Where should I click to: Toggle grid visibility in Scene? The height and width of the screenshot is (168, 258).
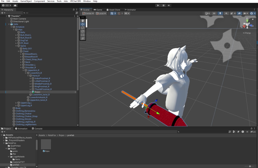(x=112, y=14)
